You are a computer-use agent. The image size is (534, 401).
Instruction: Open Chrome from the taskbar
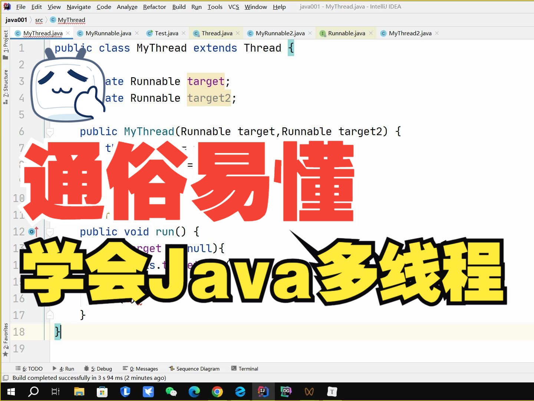[217, 391]
